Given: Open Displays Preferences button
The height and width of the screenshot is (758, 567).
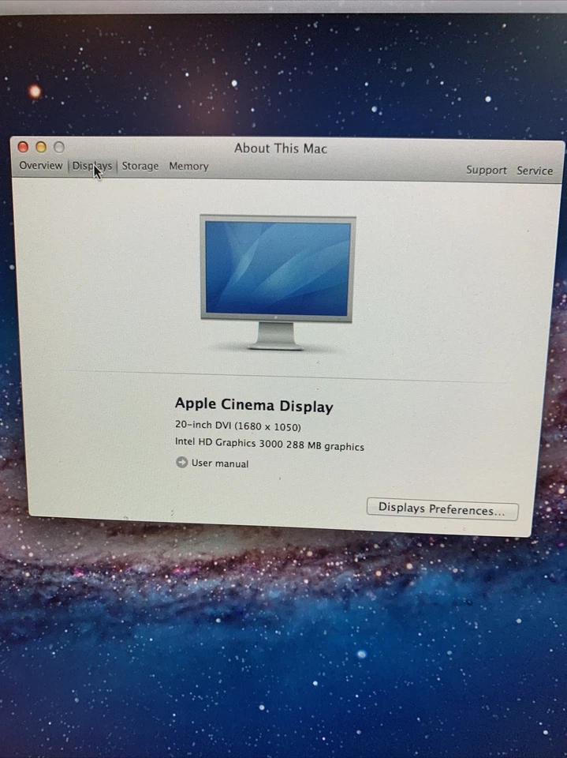Looking at the screenshot, I should 442,509.
